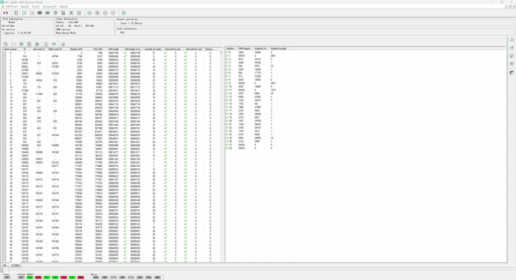Click the first icon in main toolbar
Image resolution: width=516 pixels, height=280 pixels.
tap(7, 13)
